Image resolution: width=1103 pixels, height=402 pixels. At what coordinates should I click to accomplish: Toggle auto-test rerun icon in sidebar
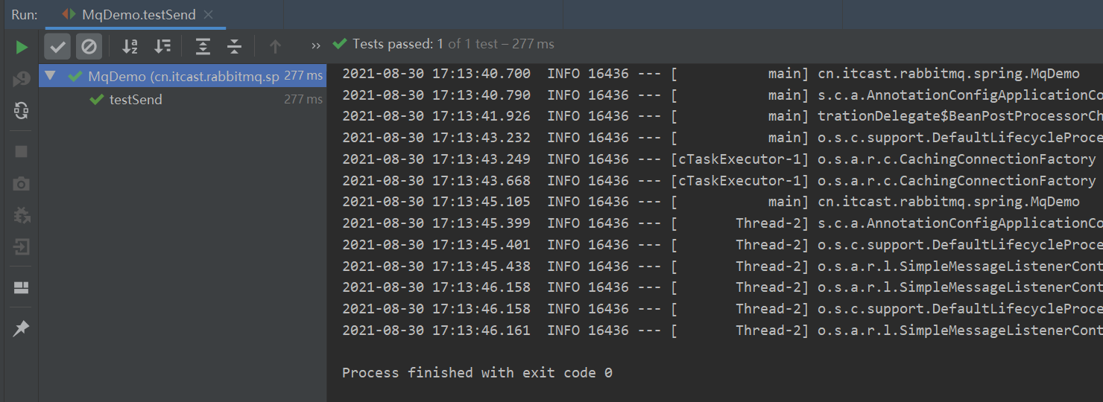(x=22, y=111)
